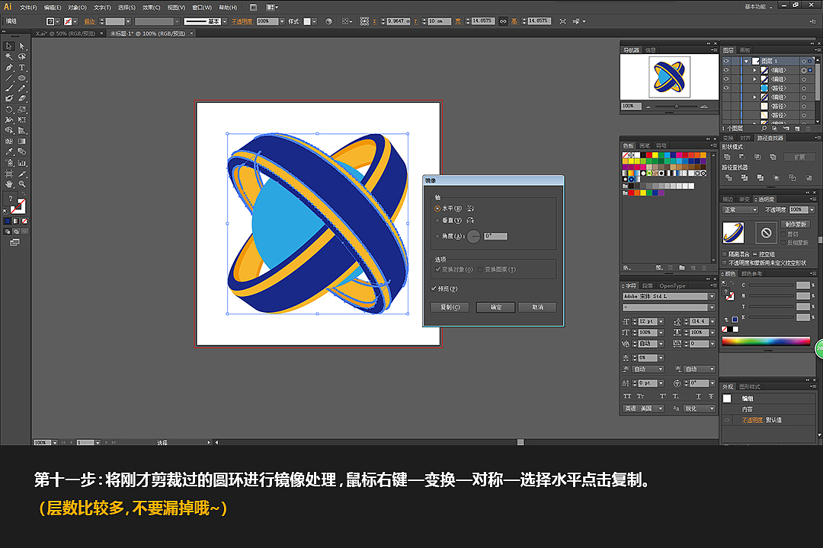Select the Column Graph tool
Image resolution: width=823 pixels, height=548 pixels.
(x=22, y=163)
